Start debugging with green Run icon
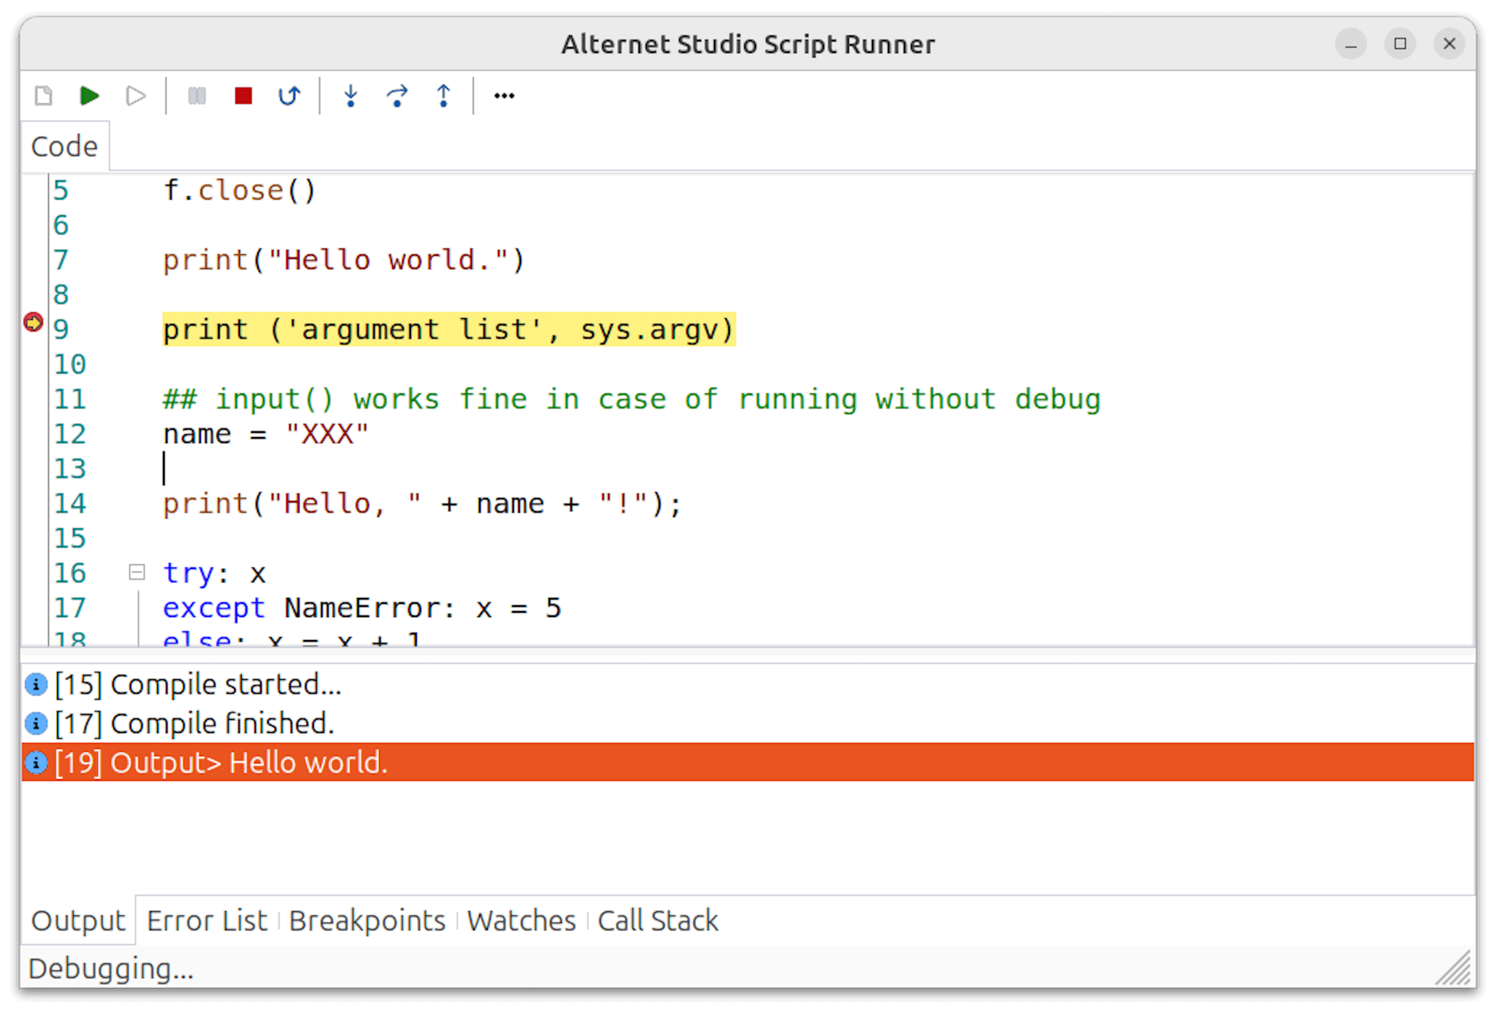Image resolution: width=1496 pixels, height=1012 pixels. [89, 96]
